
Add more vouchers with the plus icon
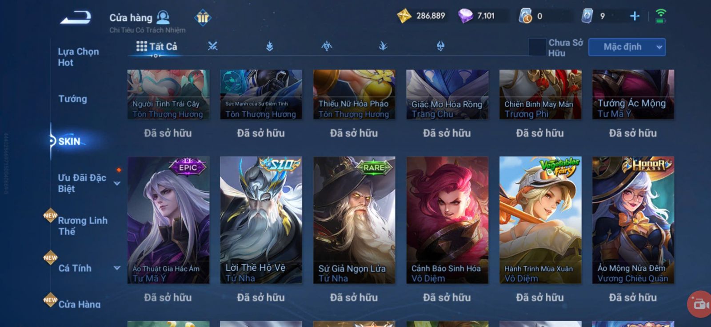(x=635, y=16)
